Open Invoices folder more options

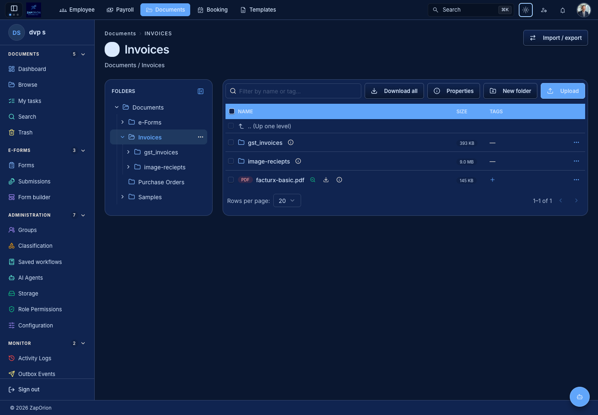click(x=201, y=137)
